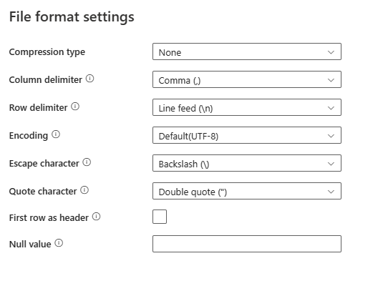
Task: Click the Quote character label text
Action: (x=43, y=192)
